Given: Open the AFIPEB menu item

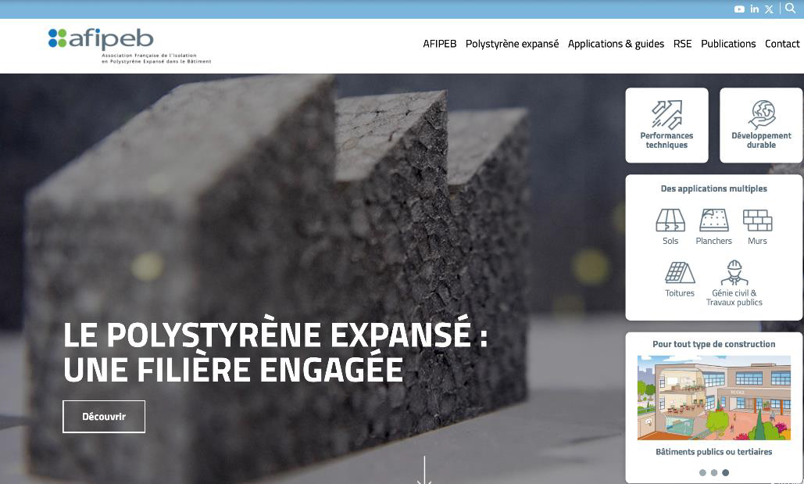Looking at the screenshot, I should tap(439, 44).
